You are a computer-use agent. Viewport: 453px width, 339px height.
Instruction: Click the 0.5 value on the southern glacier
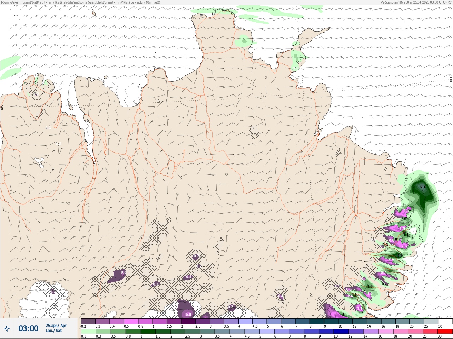coord(188,315)
